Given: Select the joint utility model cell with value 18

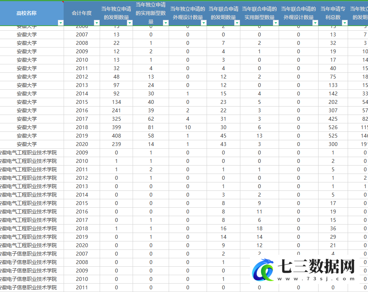Looking at the screenshot, I should point(260,229).
